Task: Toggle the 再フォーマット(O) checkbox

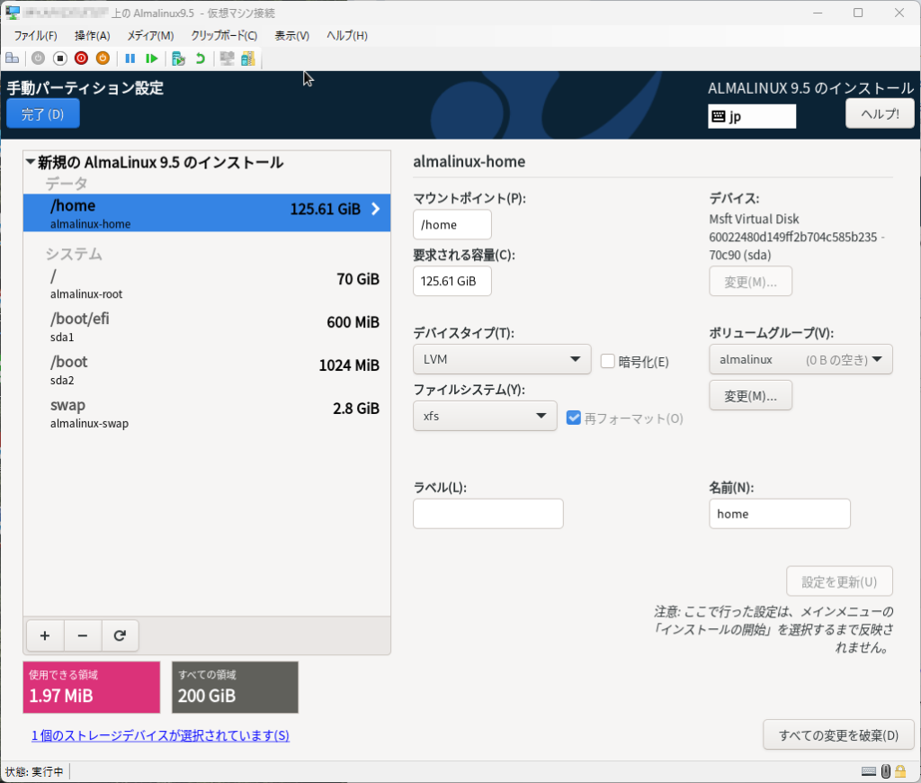Action: click(x=574, y=418)
